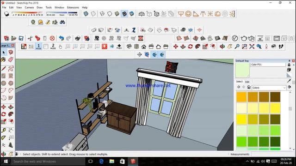Switch to the Front house view

144,46
